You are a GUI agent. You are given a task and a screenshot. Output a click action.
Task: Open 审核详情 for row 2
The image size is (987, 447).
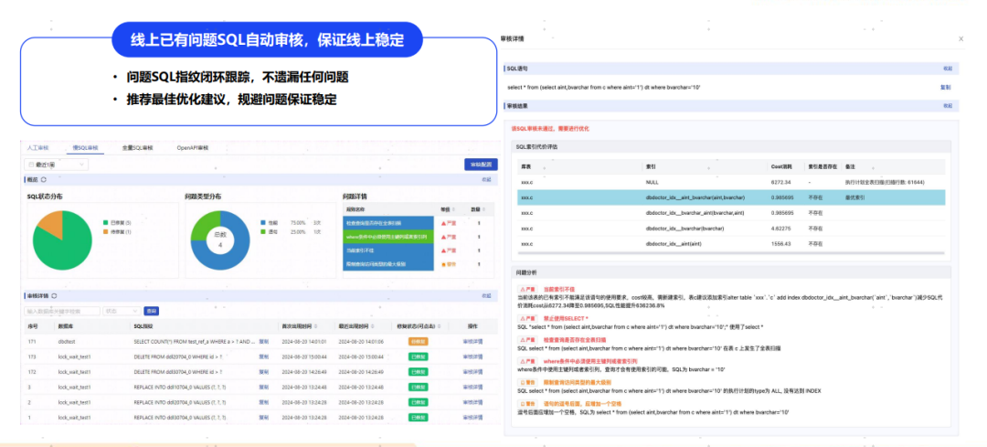coord(472,402)
